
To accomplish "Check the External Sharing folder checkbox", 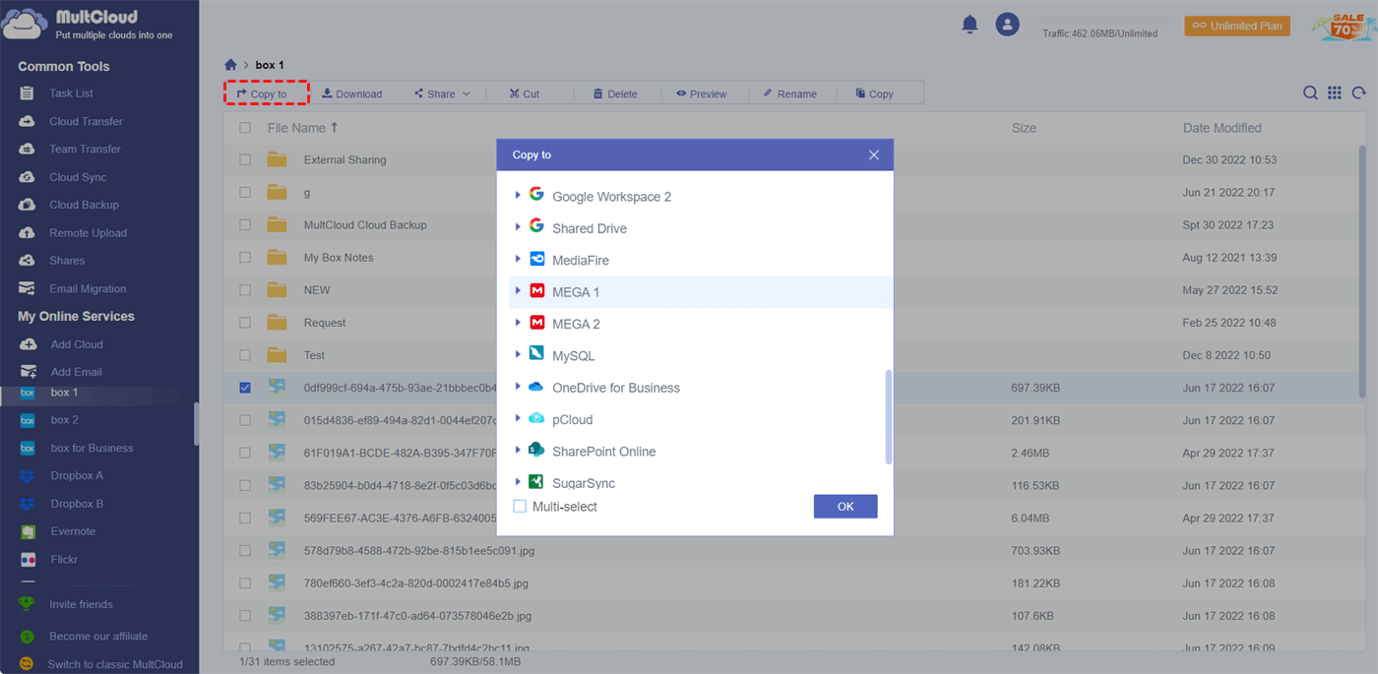I will pos(245,159).
